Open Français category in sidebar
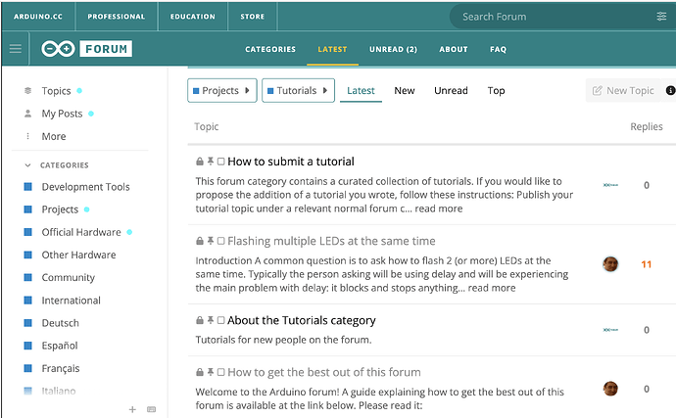 point(61,368)
